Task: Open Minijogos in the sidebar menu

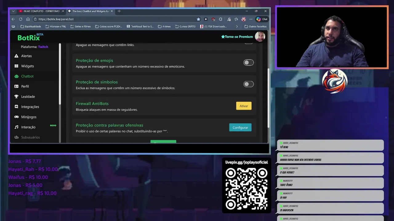Action: click(x=29, y=117)
